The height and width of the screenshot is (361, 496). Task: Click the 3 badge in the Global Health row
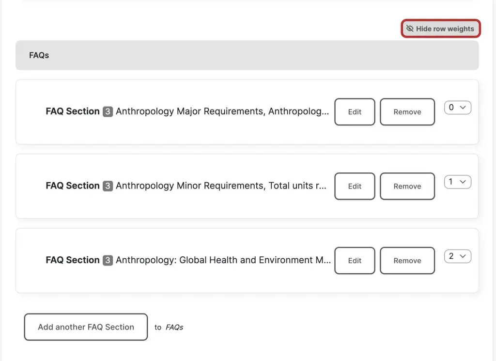[108, 260]
